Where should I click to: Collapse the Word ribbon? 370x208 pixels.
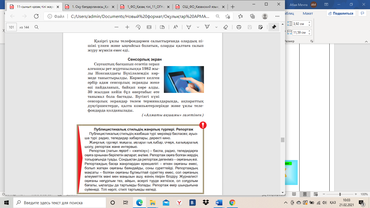coord(367,41)
